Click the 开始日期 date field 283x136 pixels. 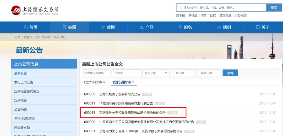pos(182,73)
